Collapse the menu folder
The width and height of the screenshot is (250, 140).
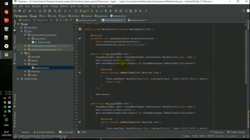tap(25, 64)
